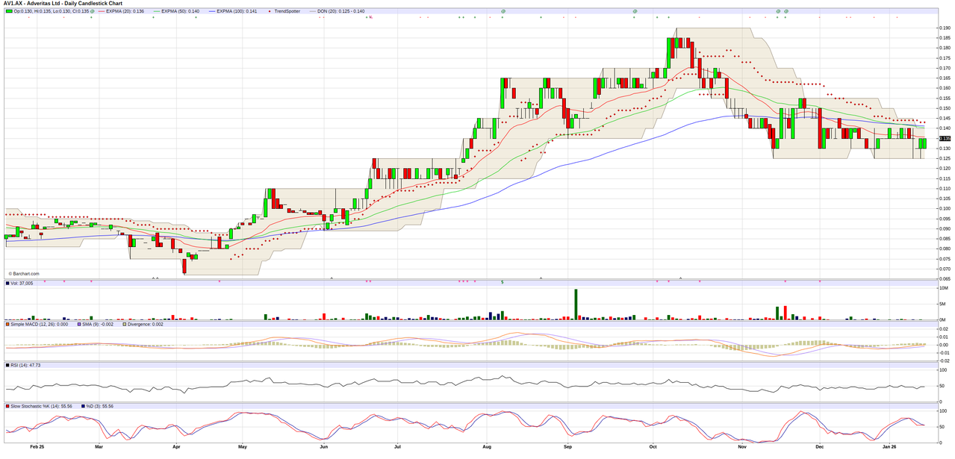Viewport: 955px width, 459px height.
Task: Click the 0.190 price axis label
Action: [944, 28]
